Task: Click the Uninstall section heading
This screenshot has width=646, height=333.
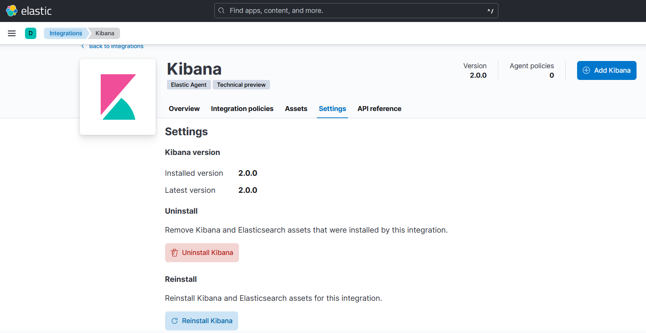Action: [181, 211]
